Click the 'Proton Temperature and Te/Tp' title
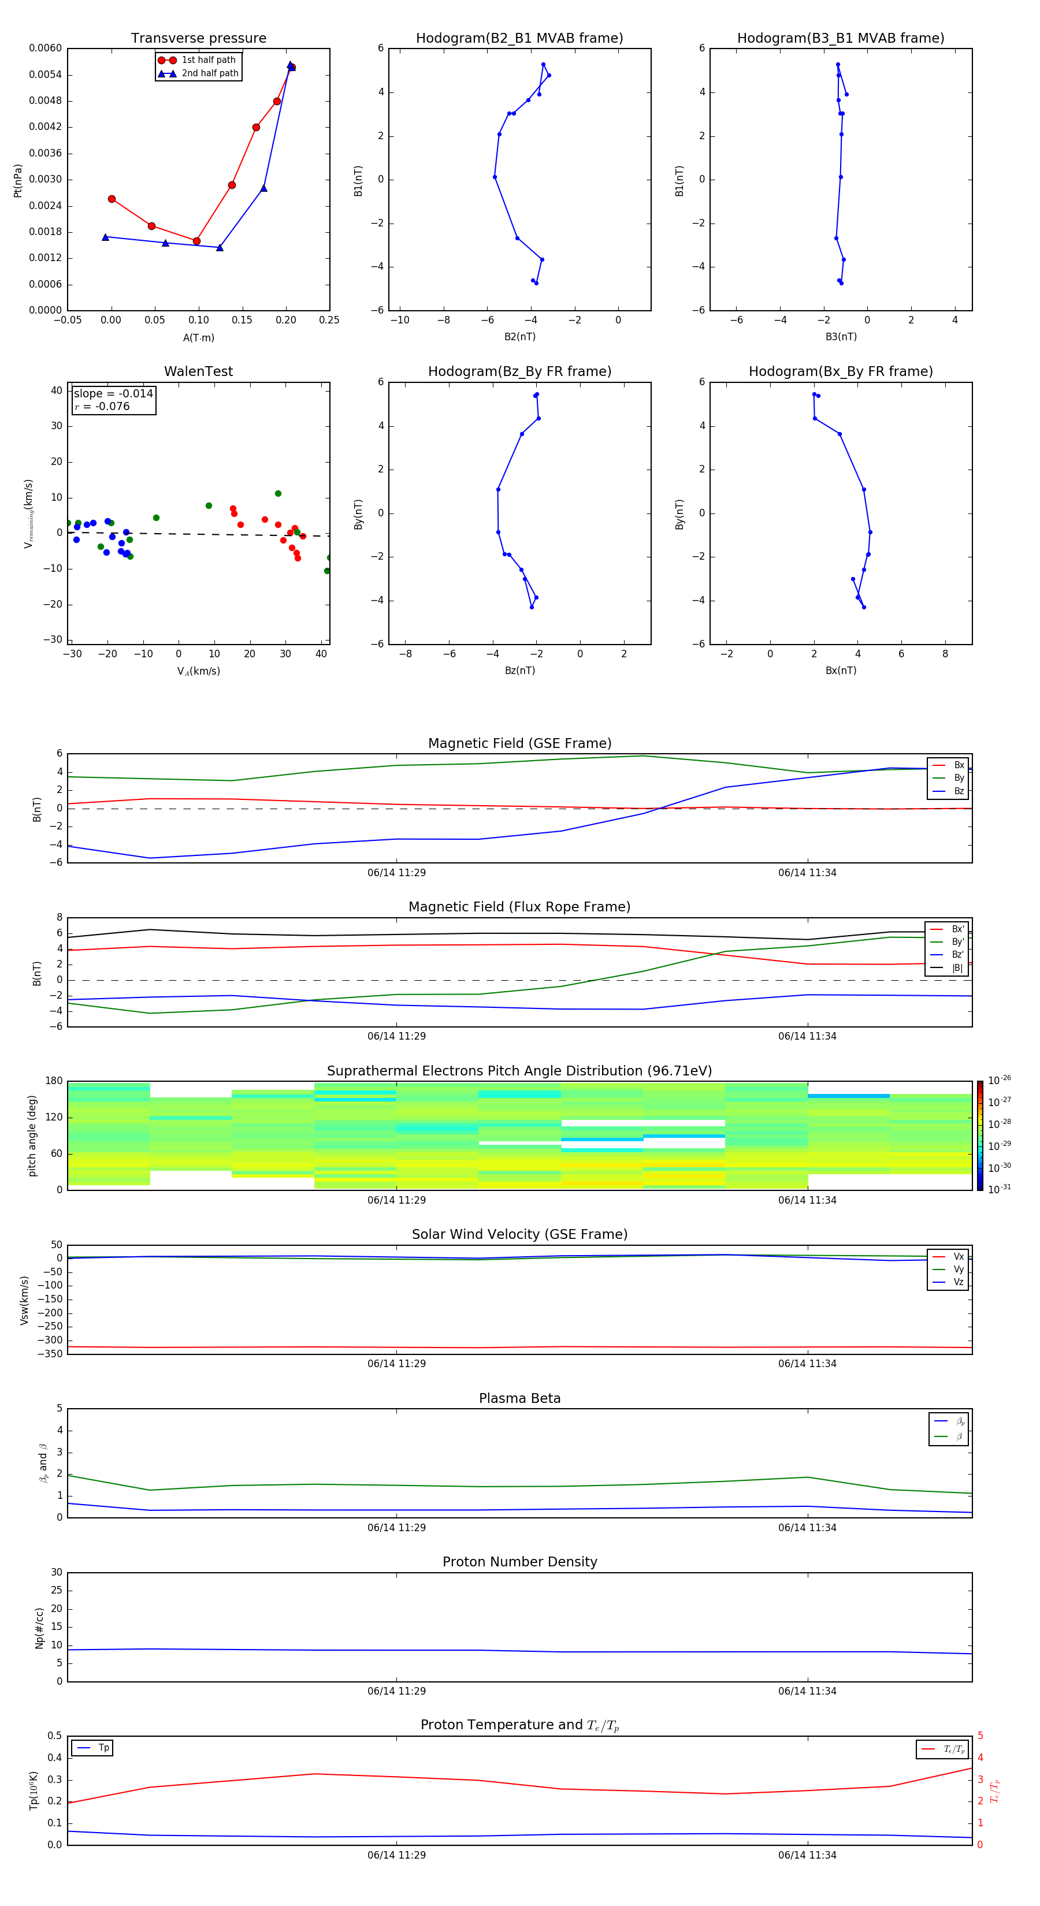Screen dimensions: 1040x1906 pyautogui.click(x=519, y=1725)
